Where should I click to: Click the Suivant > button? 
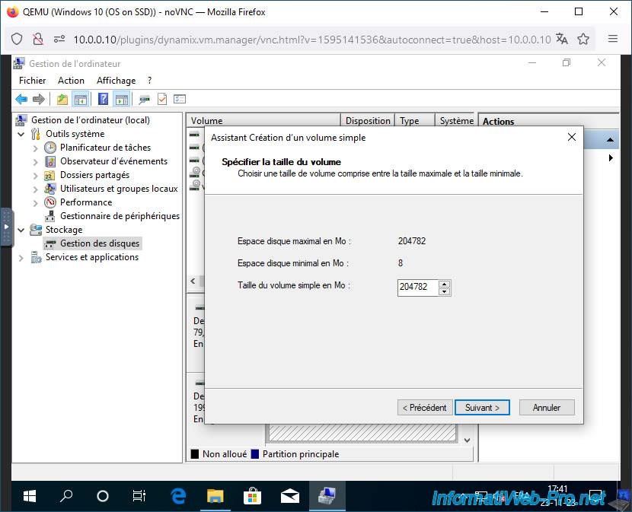(x=482, y=407)
